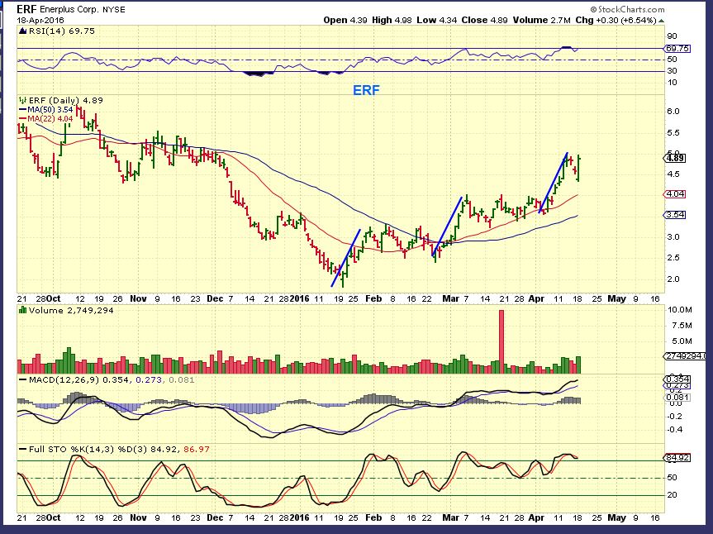Select the ERF Enerplus Corp. NYSE title
The width and height of the screenshot is (713, 534).
click(71, 9)
